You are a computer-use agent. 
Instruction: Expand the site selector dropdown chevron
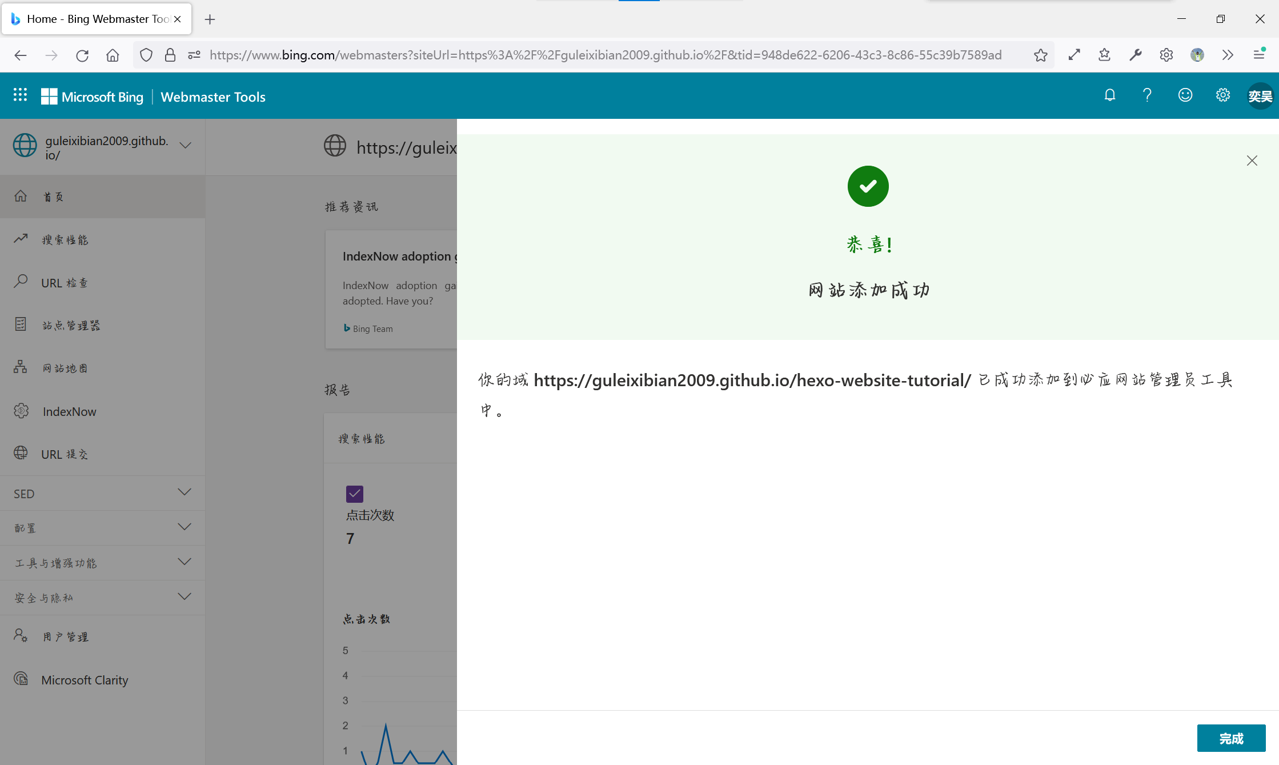[185, 145]
